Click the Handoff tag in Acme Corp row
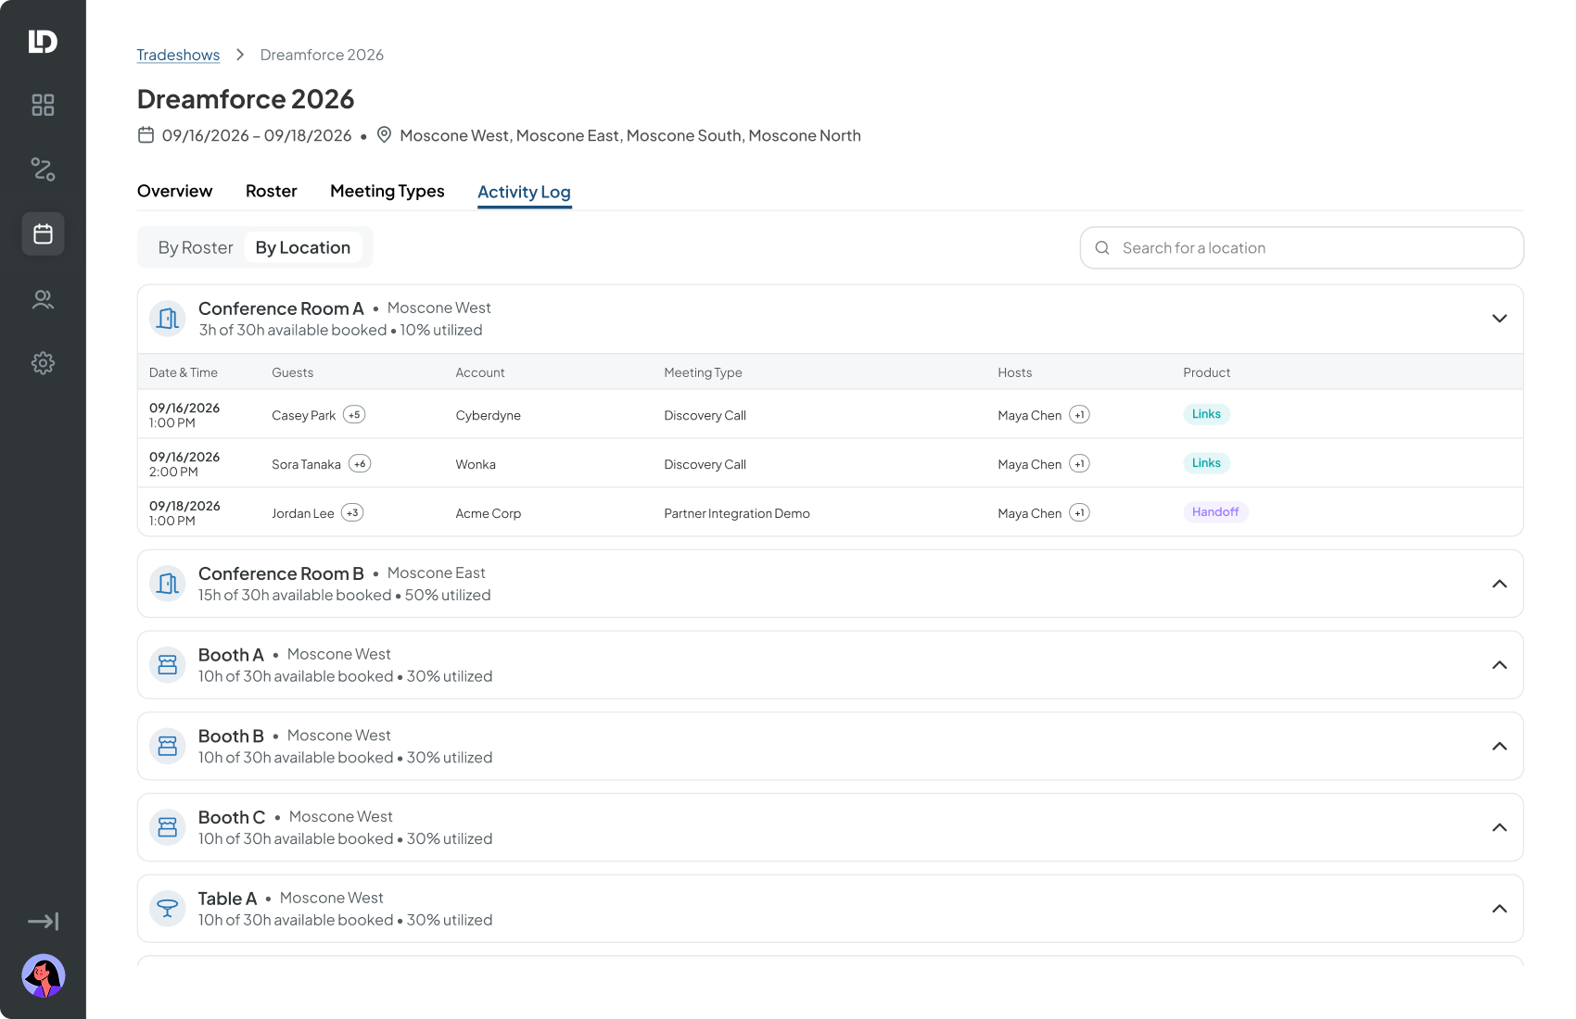Screen dimensions: 1576x1019 1215,512
